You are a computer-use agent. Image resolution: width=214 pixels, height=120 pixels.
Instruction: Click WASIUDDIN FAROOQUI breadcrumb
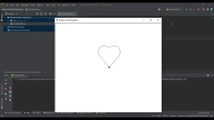(x=12, y=9)
